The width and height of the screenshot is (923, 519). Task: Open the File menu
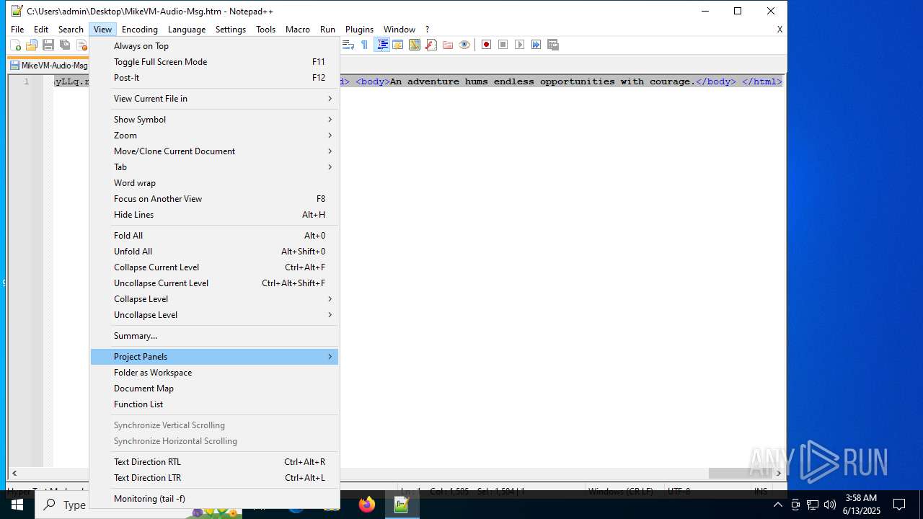coord(17,30)
